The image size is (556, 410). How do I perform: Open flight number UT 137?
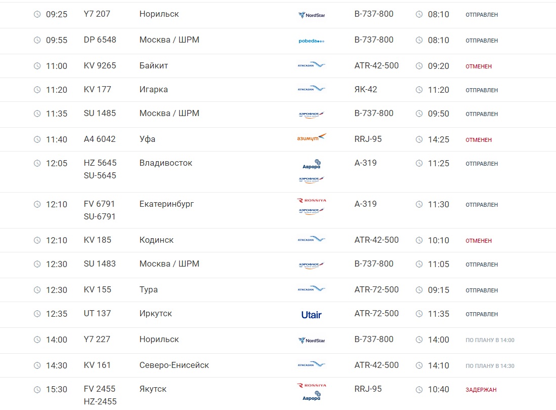point(97,314)
